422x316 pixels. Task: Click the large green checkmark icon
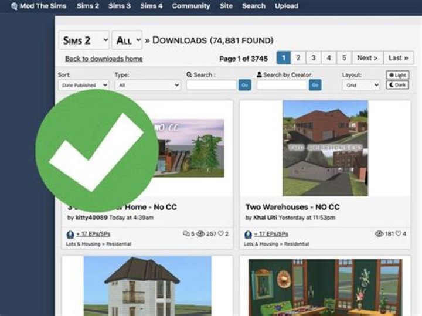click(97, 151)
